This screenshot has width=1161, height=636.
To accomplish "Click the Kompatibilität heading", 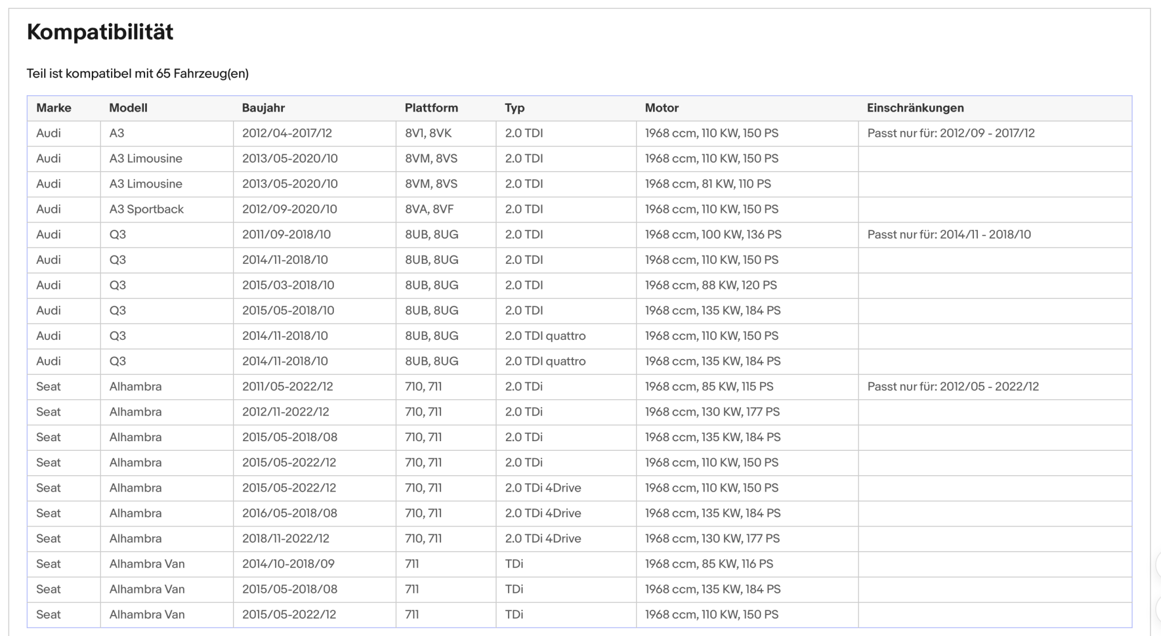I will 100,32.
